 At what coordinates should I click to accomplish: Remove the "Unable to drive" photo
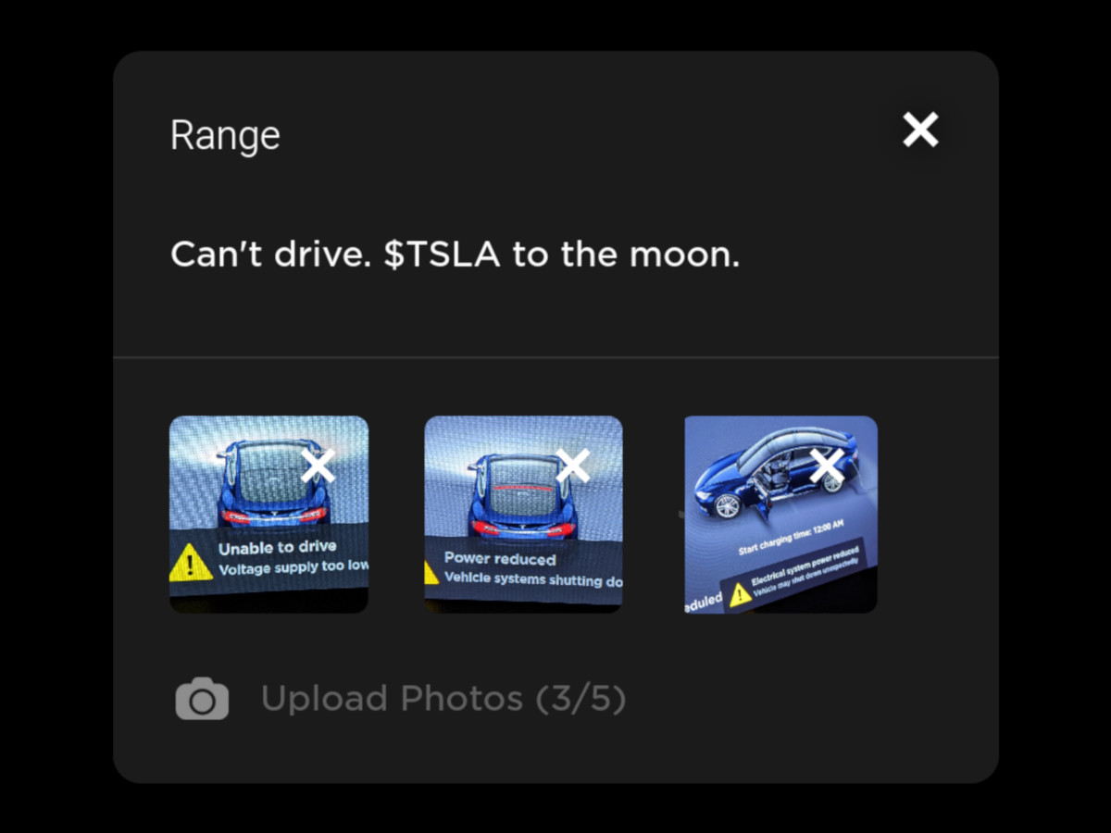pos(318,466)
